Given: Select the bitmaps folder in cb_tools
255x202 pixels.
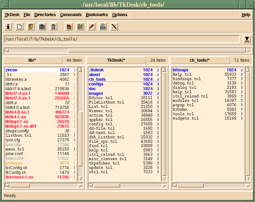Looking at the screenshot, I should point(181,70).
